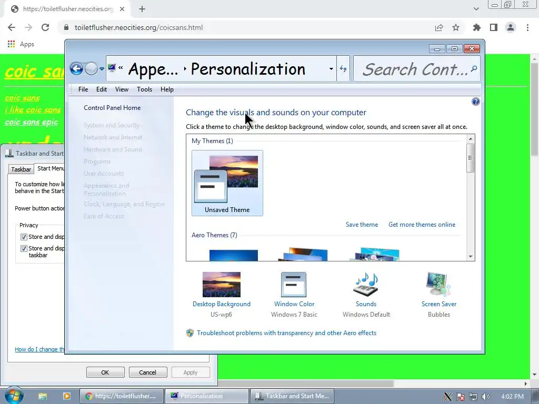This screenshot has height=404, width=539.
Task: Open Window Color settings icon
Action: click(294, 285)
